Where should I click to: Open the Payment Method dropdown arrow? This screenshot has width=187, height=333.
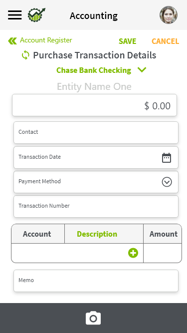167,182
